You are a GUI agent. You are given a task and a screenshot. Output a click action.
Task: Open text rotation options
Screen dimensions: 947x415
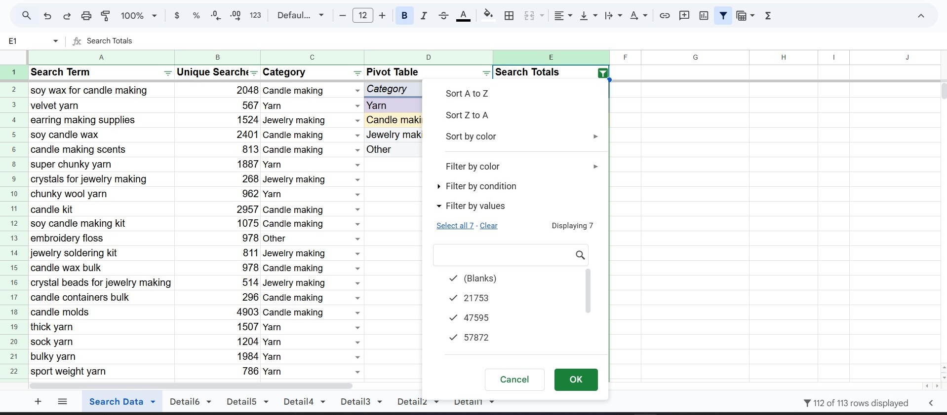(638, 16)
